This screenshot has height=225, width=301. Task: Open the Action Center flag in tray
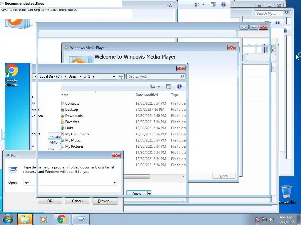point(257,219)
